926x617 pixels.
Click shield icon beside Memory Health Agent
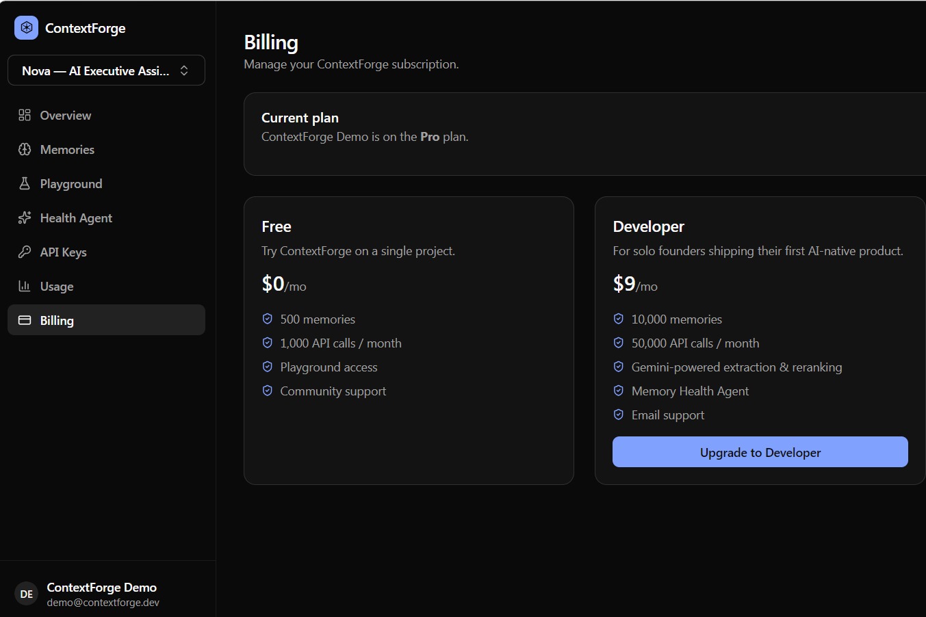pos(619,391)
